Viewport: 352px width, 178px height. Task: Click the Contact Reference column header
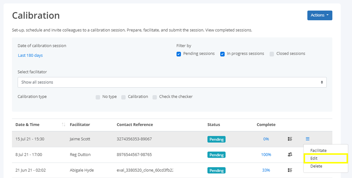(135, 125)
